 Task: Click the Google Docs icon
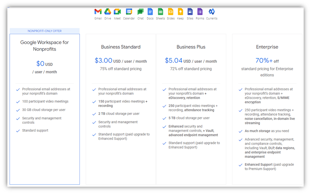(x=150, y=12)
